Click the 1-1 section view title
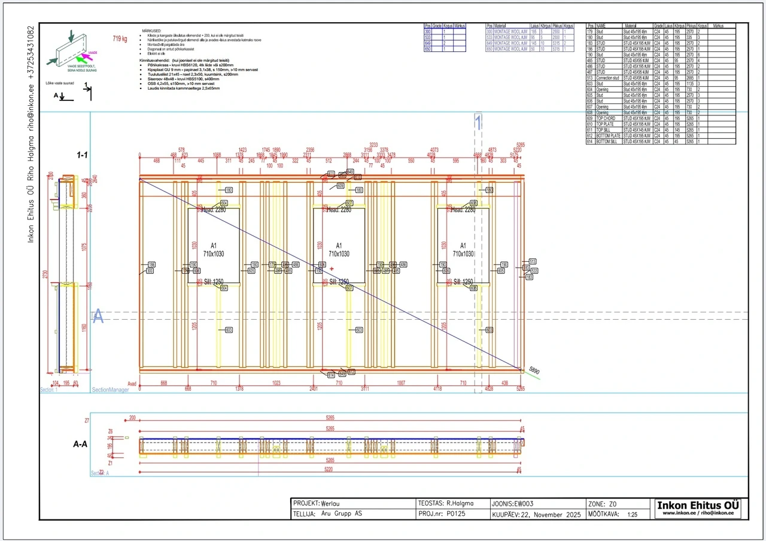Screen dimensions: 766x541 [83, 154]
